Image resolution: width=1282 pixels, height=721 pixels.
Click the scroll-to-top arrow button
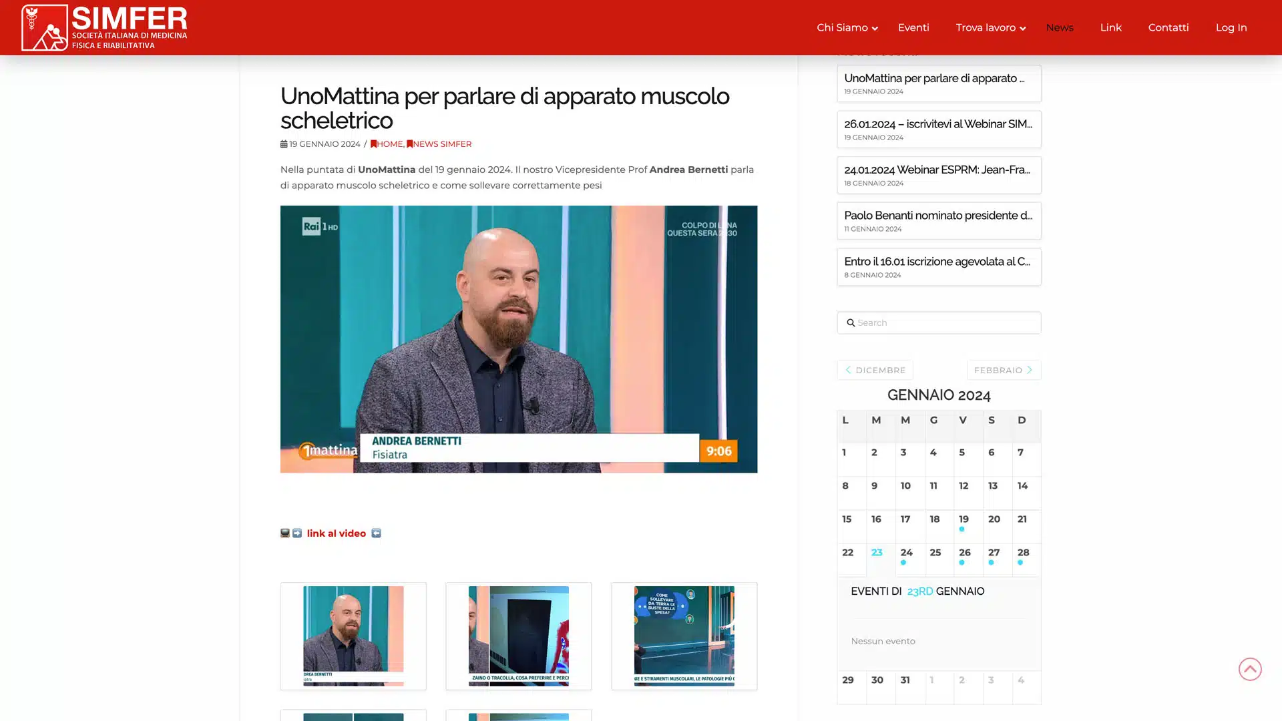[1250, 669]
